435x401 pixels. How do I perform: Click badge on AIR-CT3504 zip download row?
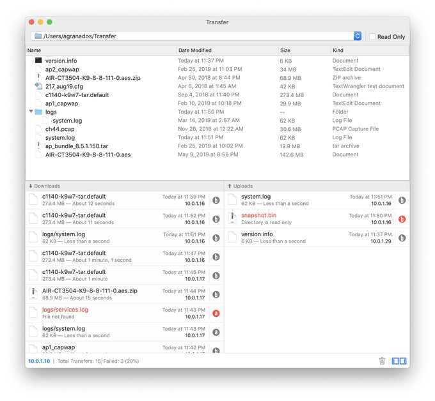[x=216, y=294]
